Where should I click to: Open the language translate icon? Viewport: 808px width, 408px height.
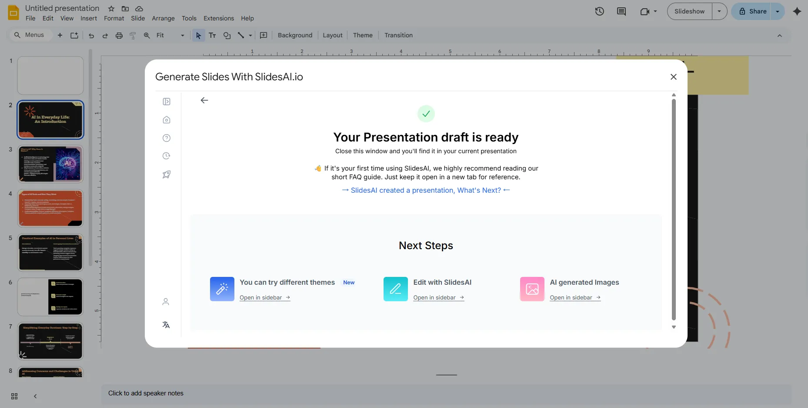tap(166, 325)
